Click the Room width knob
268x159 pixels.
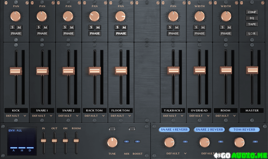(x=226, y=16)
